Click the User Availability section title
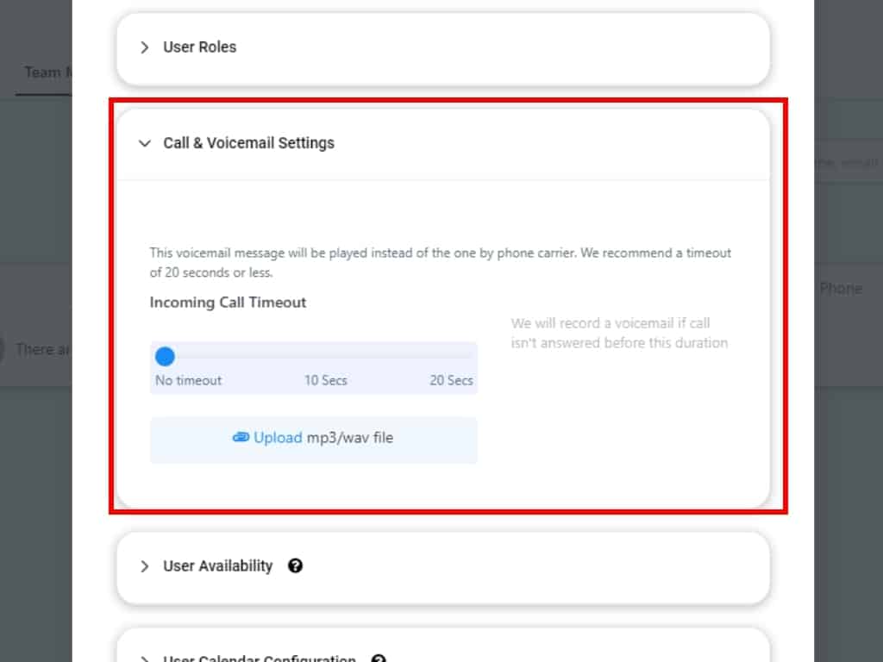This screenshot has width=883, height=662. pyautogui.click(x=217, y=566)
